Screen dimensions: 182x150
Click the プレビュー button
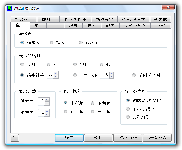128,138
